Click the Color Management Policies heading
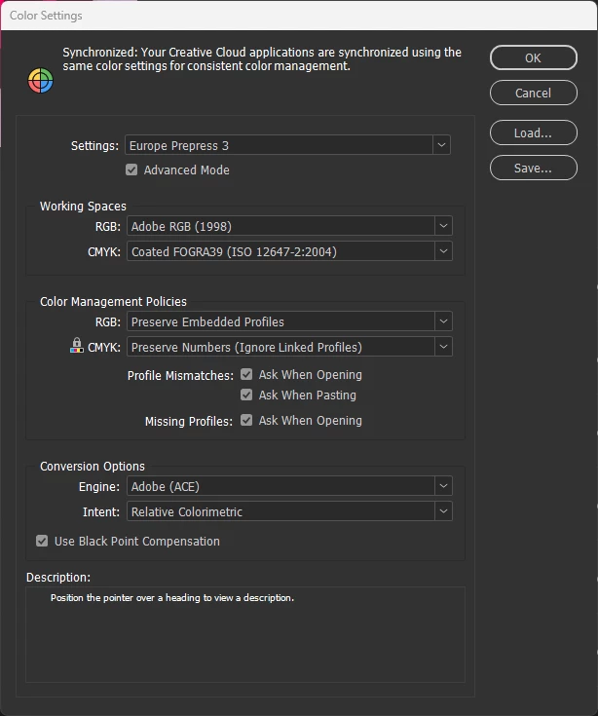 click(x=113, y=301)
